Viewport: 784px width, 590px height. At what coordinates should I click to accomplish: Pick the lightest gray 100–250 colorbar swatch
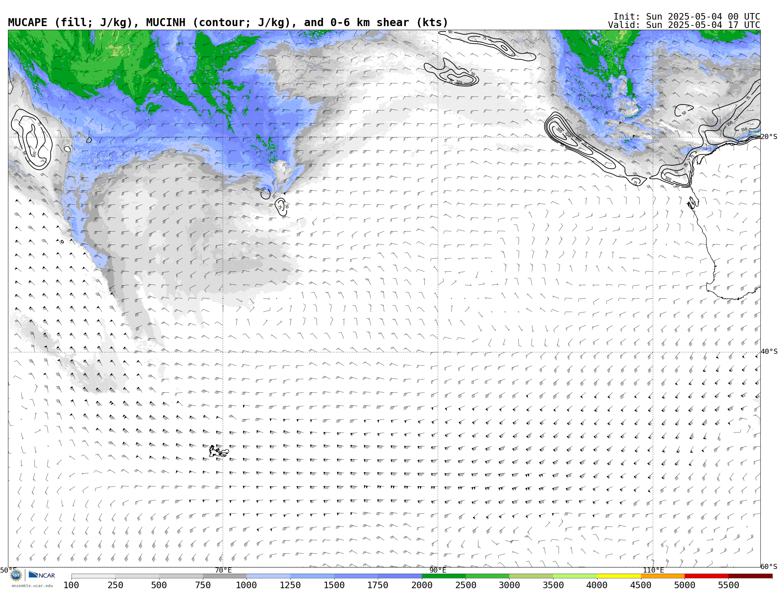(x=93, y=576)
